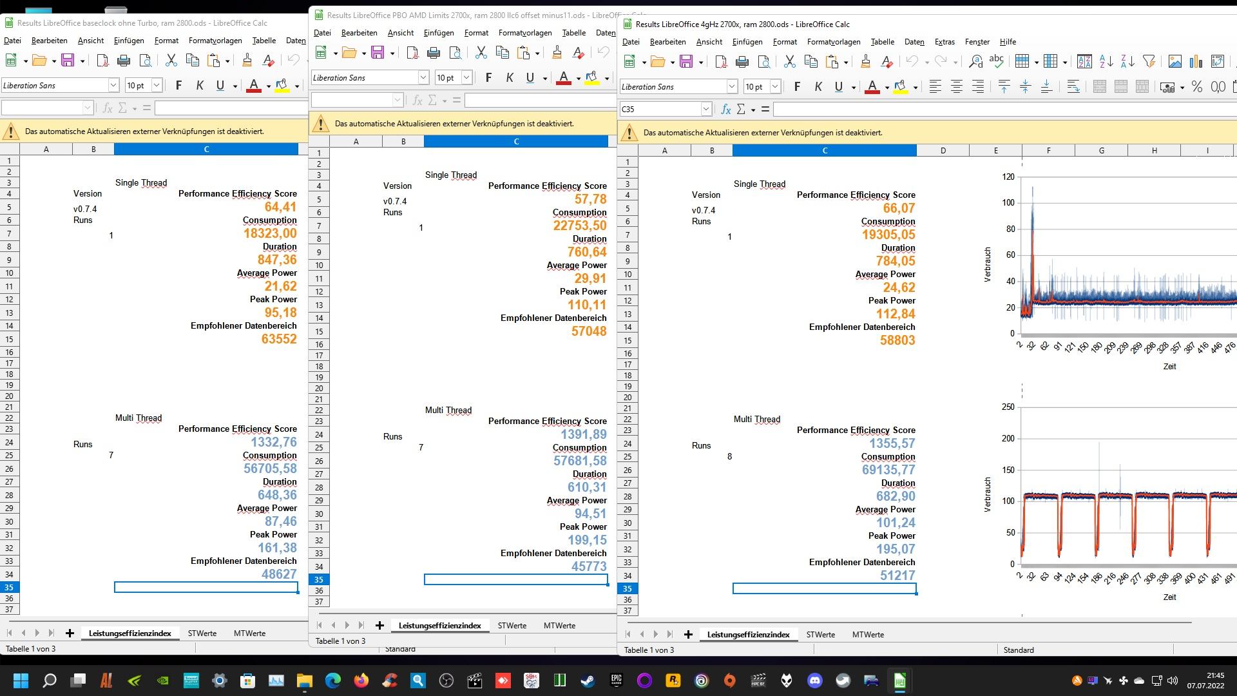The image size is (1237, 696).
Task: Open font name dropdown in PBO AMD Limits window
Action: [x=423, y=77]
